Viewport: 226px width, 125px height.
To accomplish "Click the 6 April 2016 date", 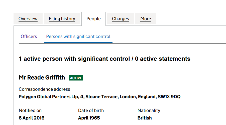I will [32, 118].
